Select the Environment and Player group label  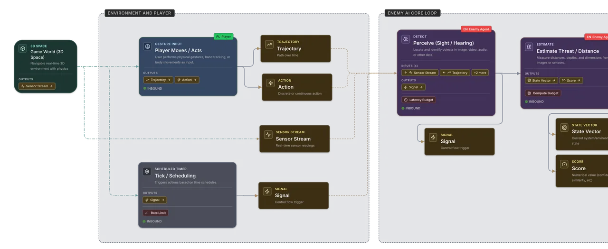140,13
